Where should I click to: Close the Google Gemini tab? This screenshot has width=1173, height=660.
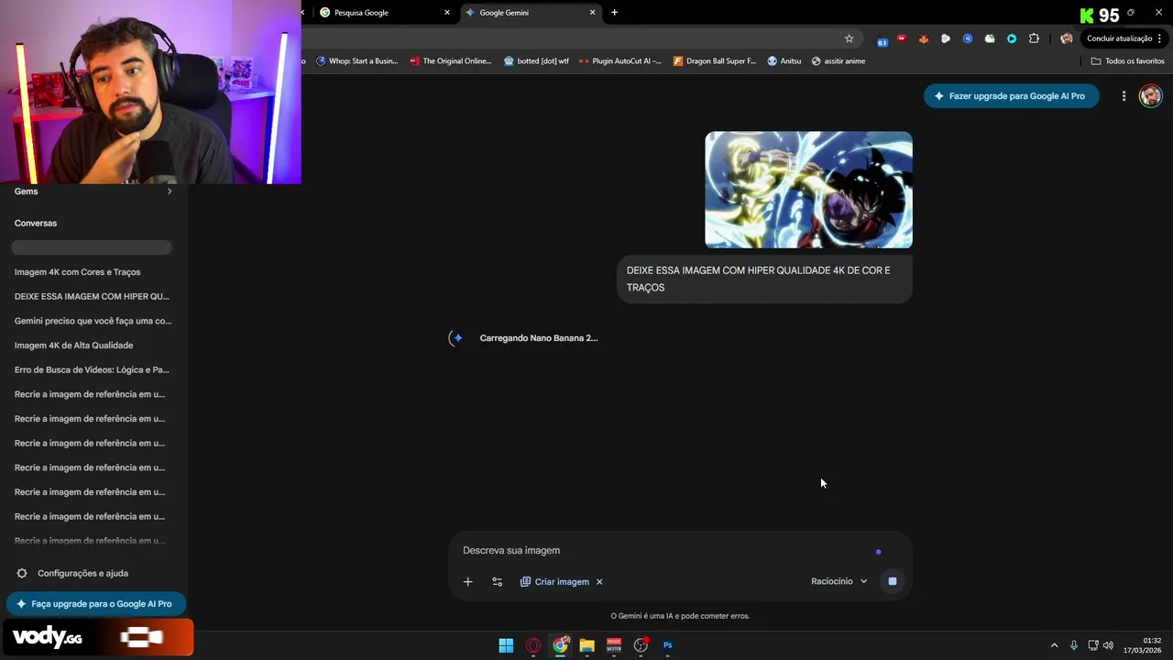592,13
